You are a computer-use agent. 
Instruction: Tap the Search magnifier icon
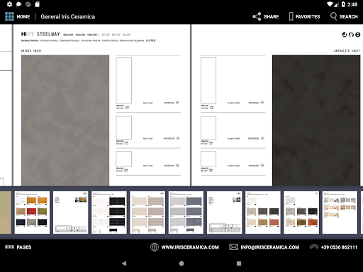pos(333,16)
